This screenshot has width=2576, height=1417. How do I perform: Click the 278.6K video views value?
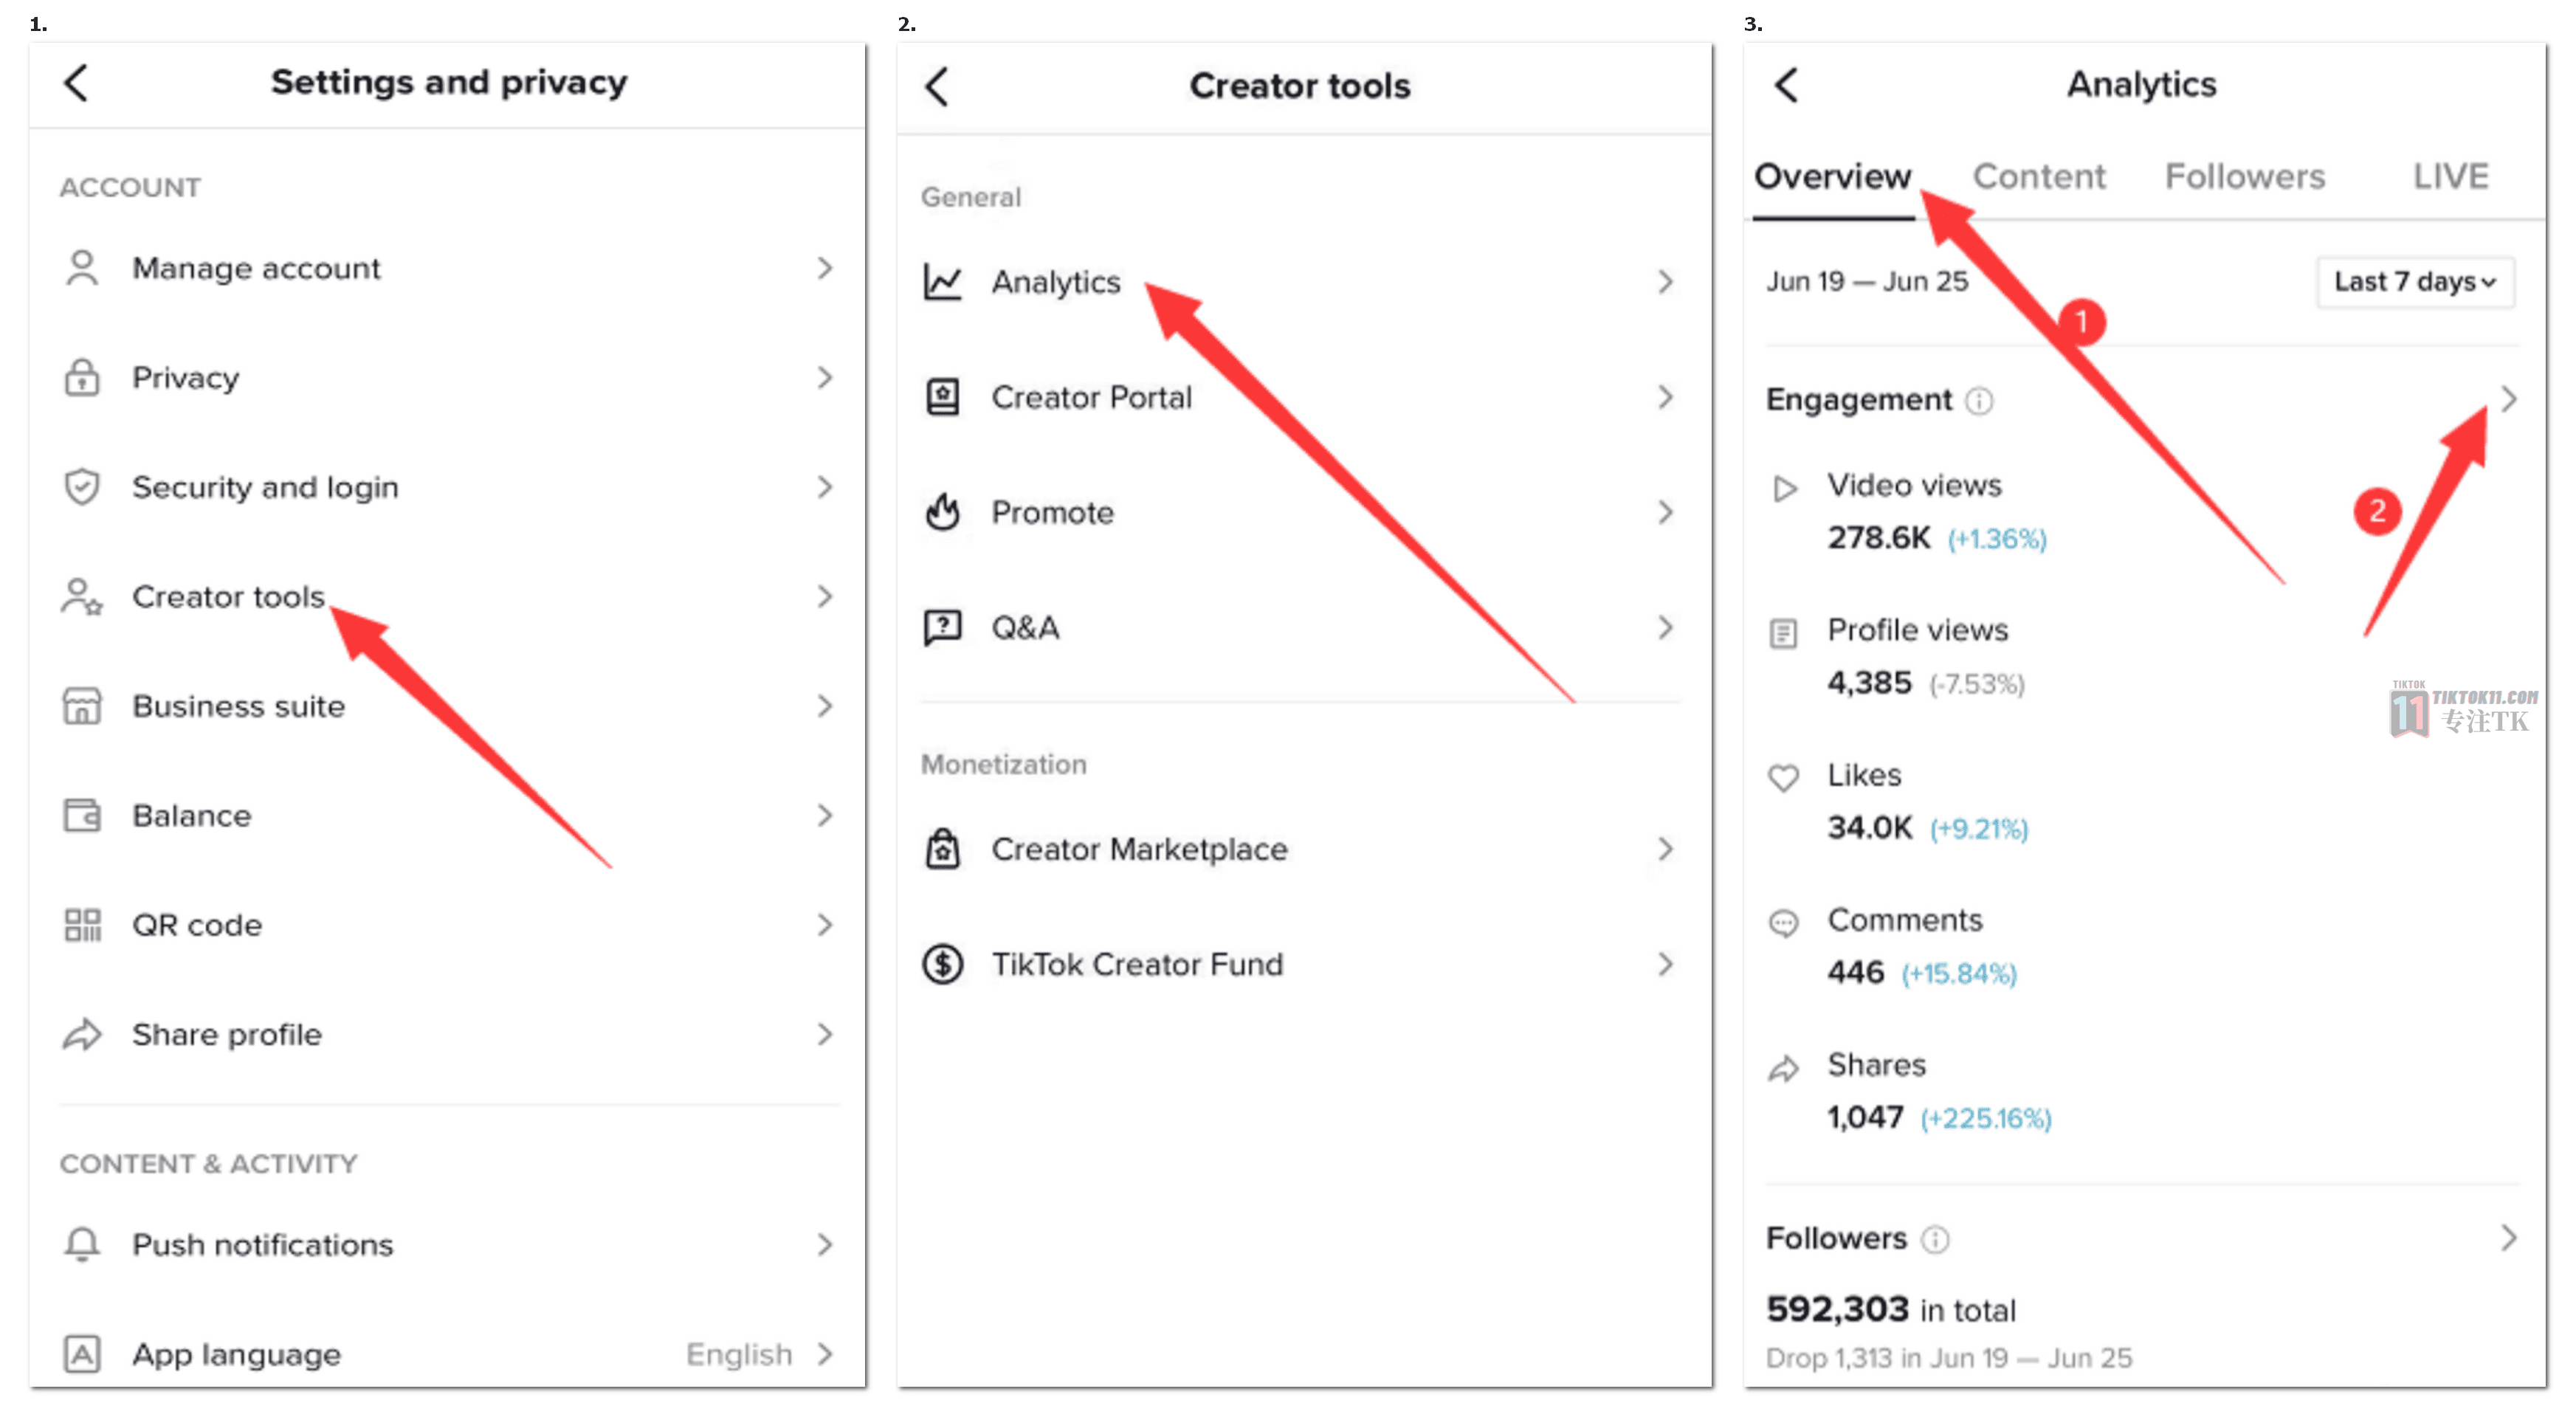click(x=1879, y=538)
